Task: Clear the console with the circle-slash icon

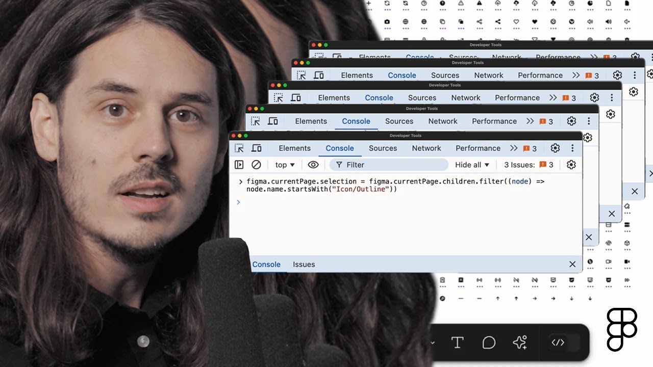Action: (x=256, y=165)
